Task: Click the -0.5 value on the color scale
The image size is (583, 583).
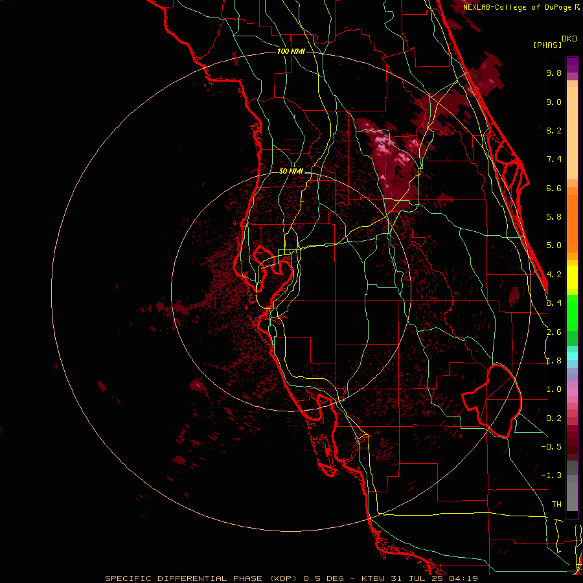Action: click(x=551, y=447)
